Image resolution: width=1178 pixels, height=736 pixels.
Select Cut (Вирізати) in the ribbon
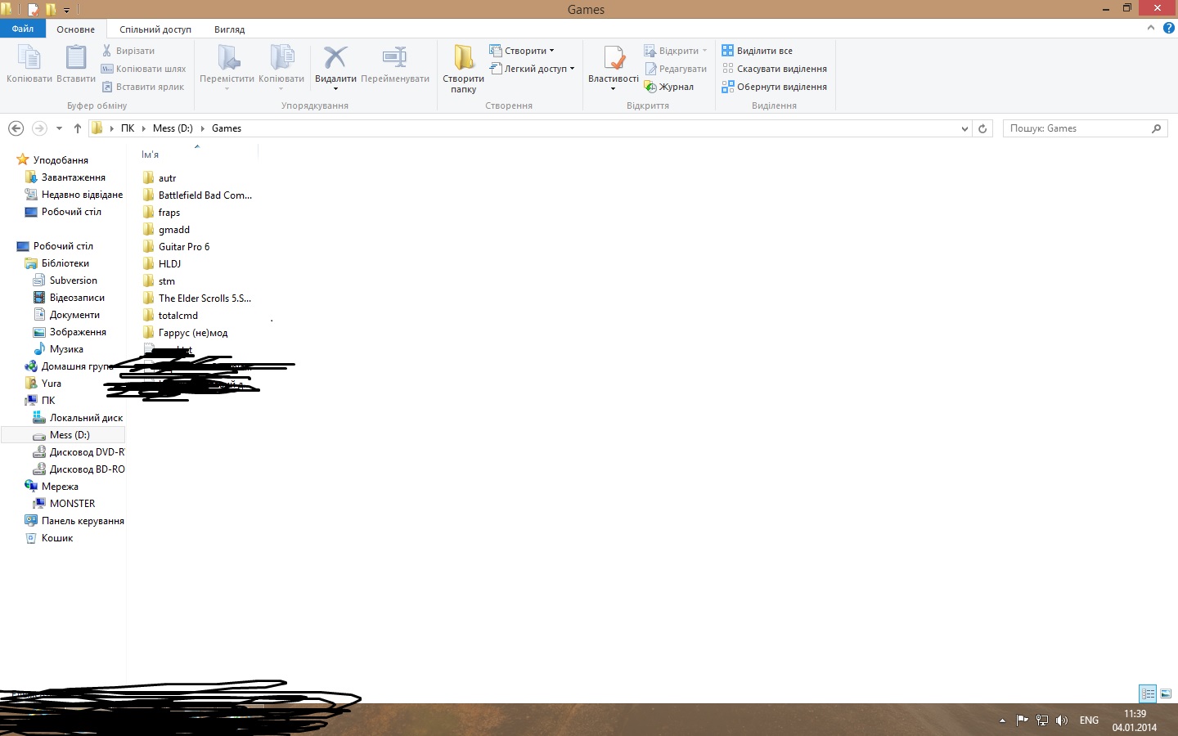[x=128, y=51]
